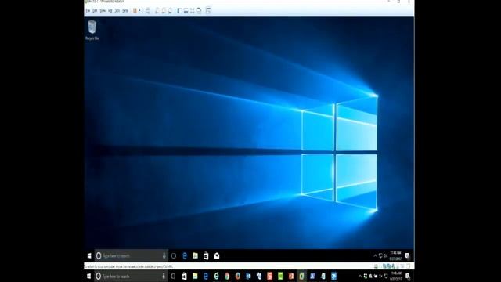Open Microsoft Store from the guest taskbar
This screenshot has height=282, width=501.
coord(206,256)
